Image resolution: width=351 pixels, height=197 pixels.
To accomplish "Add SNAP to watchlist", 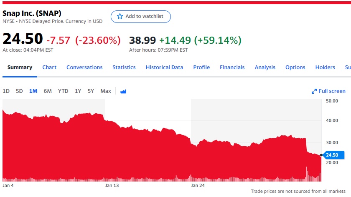I will click(x=140, y=17).
